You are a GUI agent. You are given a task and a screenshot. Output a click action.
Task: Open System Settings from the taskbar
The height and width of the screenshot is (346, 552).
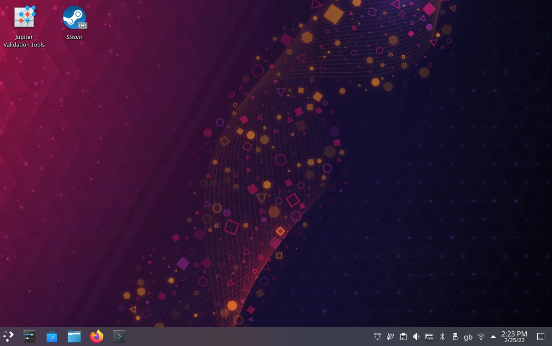(29, 336)
